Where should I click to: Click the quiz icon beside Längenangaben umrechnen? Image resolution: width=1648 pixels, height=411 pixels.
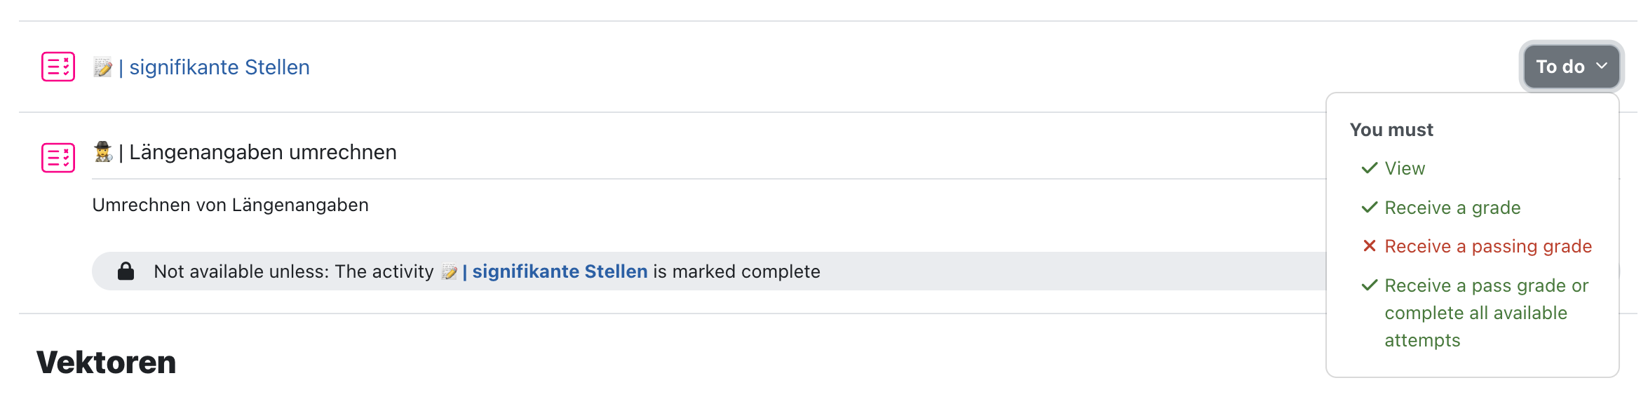tap(58, 157)
